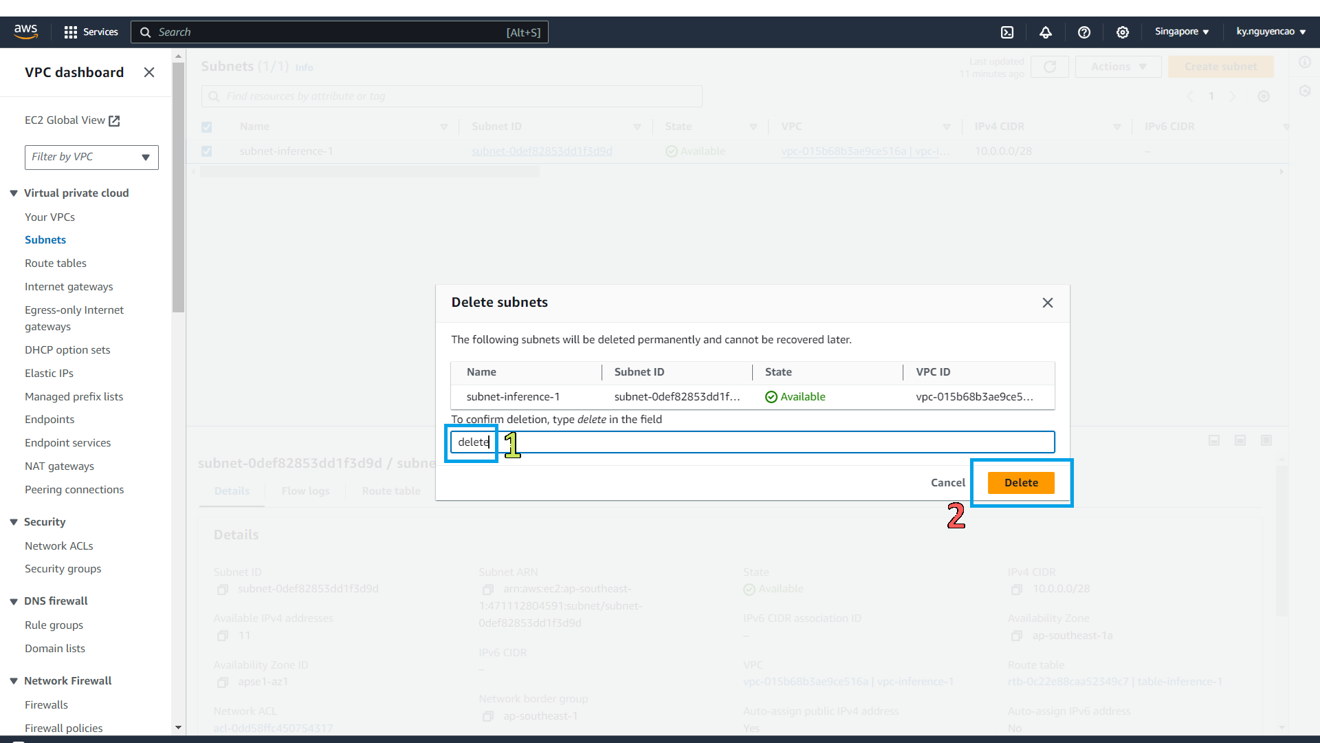Select the Flow logs tab

coord(305,490)
